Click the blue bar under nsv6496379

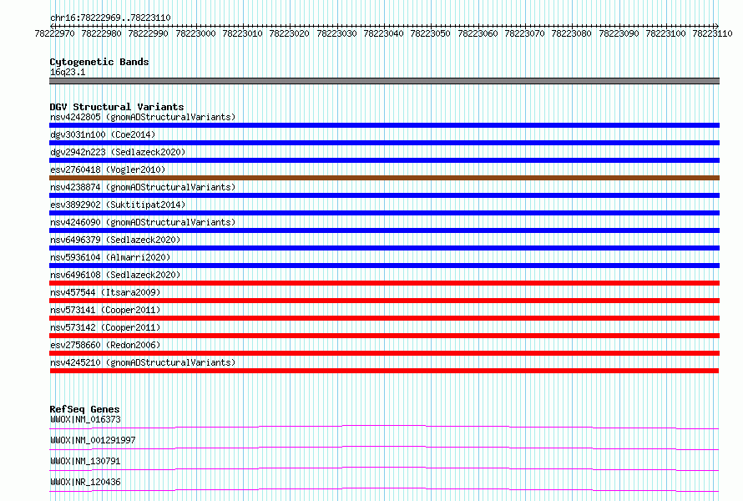tap(384, 248)
